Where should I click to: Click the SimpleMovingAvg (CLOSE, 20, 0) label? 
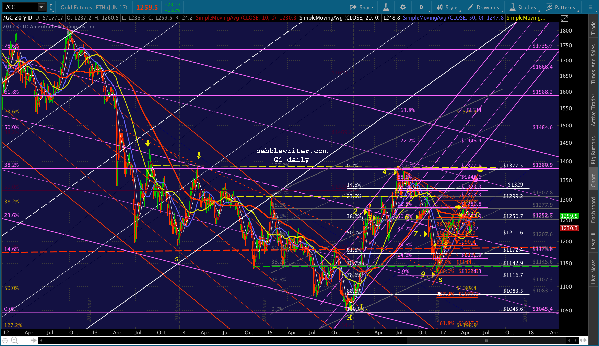point(339,18)
